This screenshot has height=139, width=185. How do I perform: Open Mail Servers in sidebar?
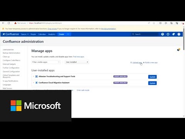pyautogui.click(x=7, y=88)
